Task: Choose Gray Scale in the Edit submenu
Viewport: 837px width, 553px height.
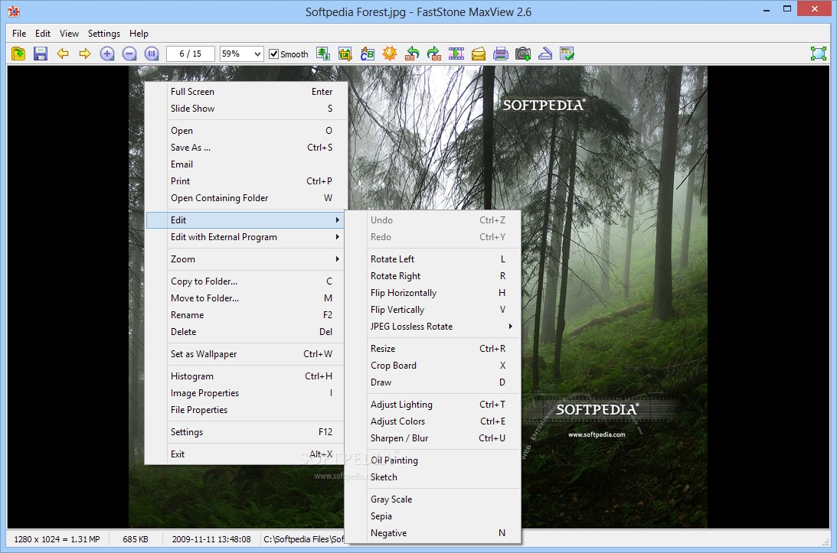Action: pos(391,499)
